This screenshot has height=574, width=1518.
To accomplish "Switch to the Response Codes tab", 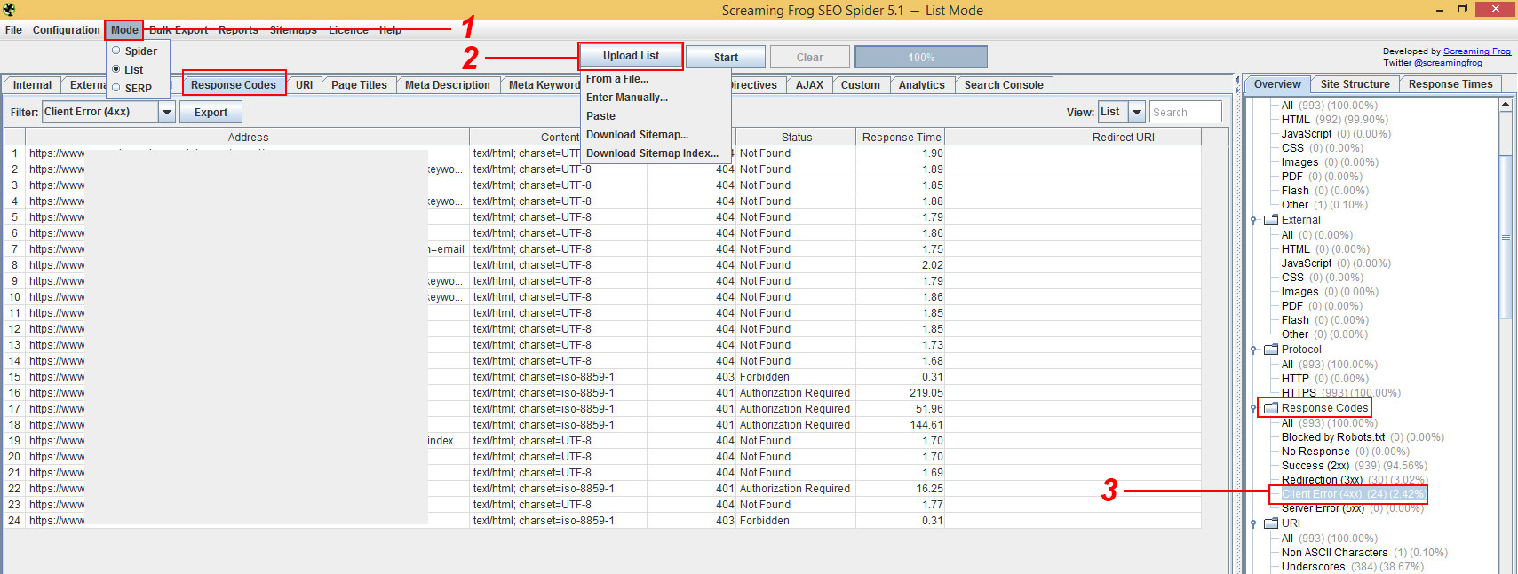I will [234, 85].
